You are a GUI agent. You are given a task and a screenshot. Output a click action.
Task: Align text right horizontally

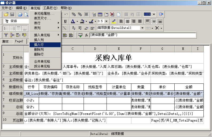pyautogui.click(x=134, y=21)
